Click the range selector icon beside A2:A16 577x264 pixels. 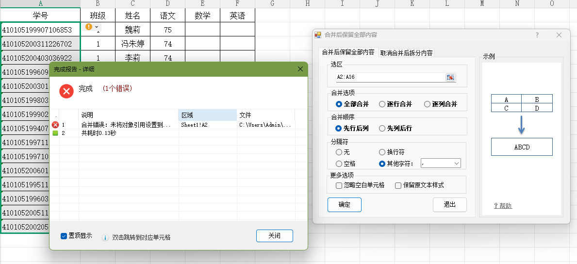click(x=450, y=77)
